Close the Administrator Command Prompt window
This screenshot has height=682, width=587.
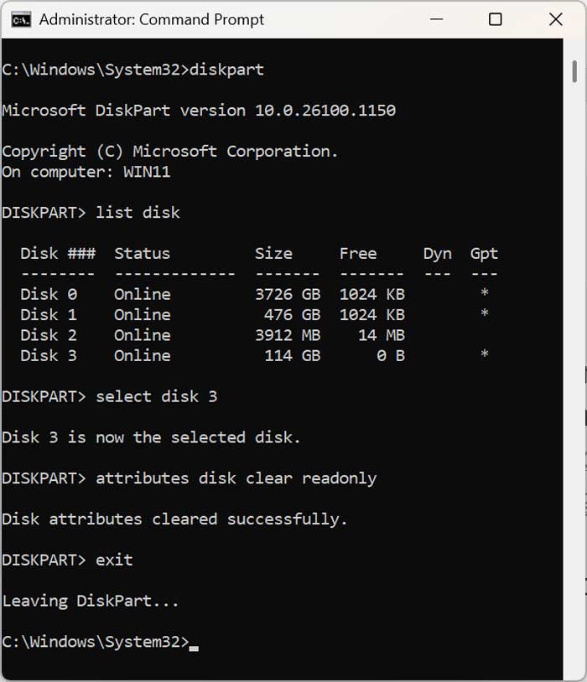coord(555,18)
